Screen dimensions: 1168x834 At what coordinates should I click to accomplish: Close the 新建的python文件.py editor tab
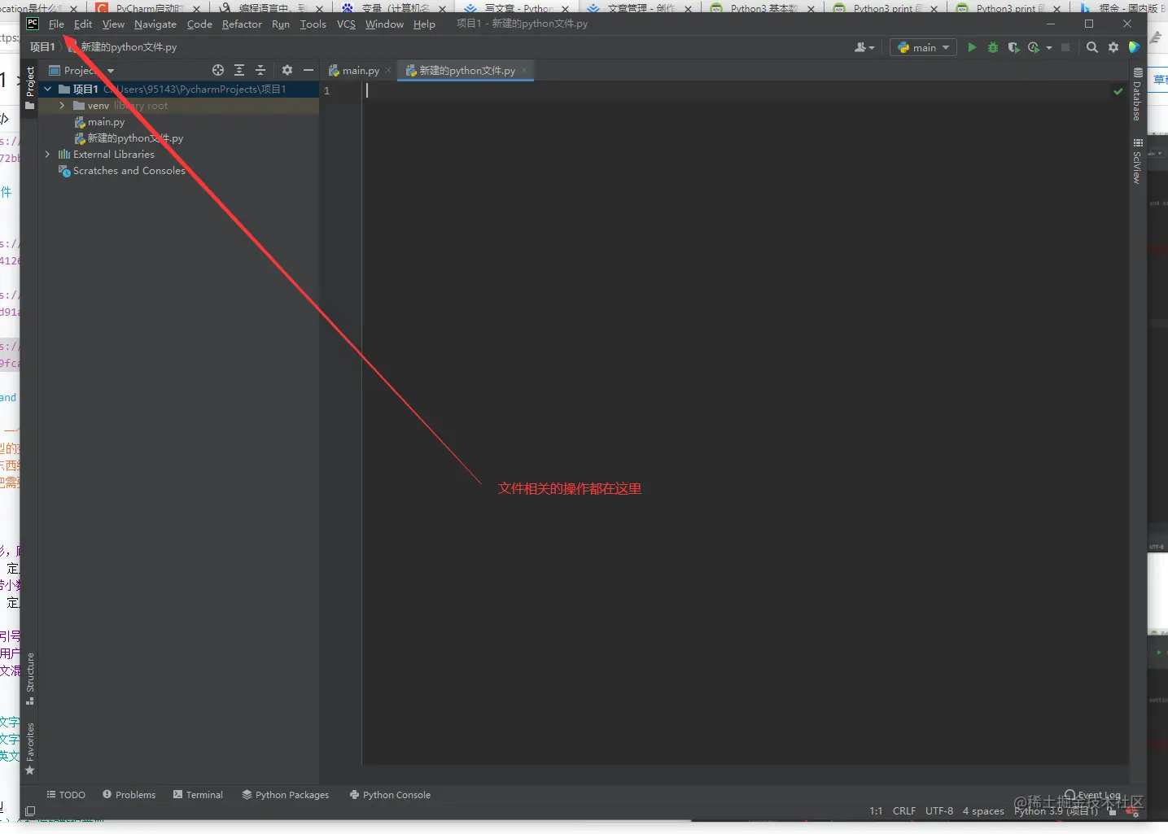[525, 71]
